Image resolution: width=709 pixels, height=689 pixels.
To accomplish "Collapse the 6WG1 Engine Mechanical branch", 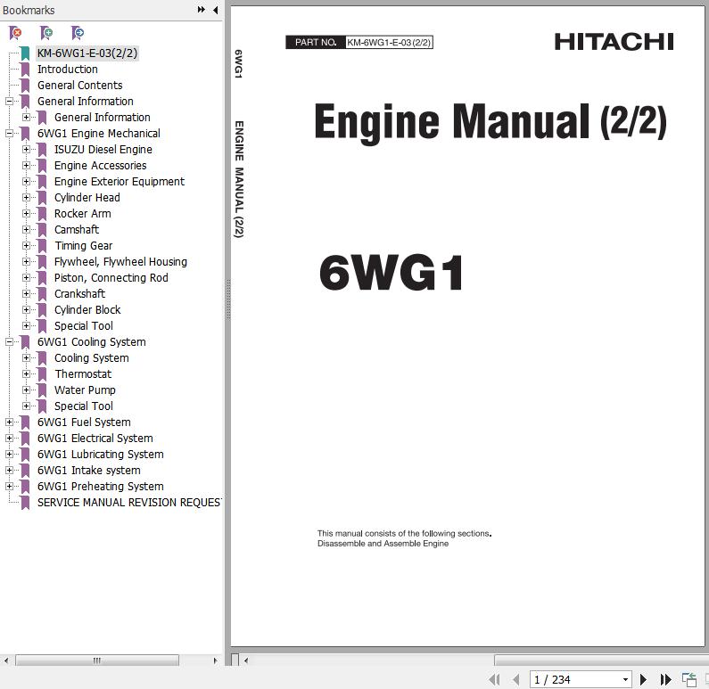I will tap(9, 134).
